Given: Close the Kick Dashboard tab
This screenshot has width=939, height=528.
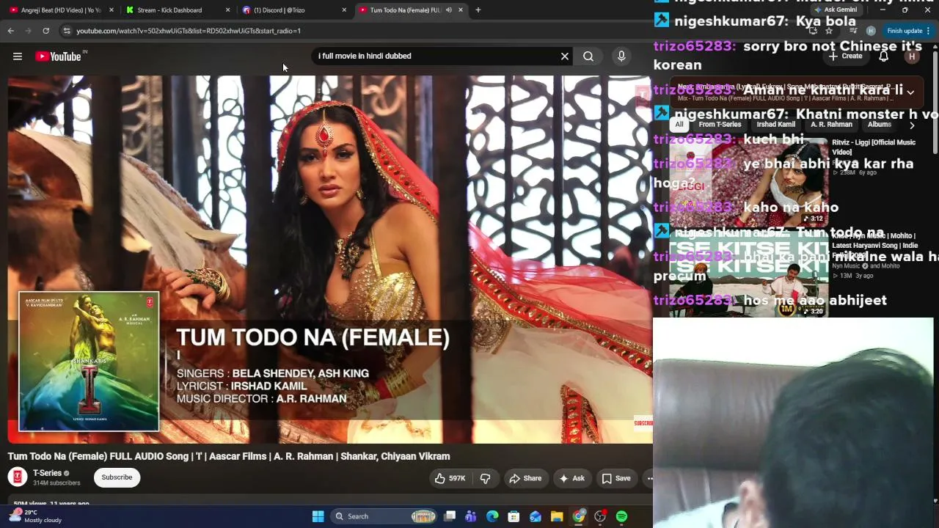Looking at the screenshot, I should pos(227,10).
